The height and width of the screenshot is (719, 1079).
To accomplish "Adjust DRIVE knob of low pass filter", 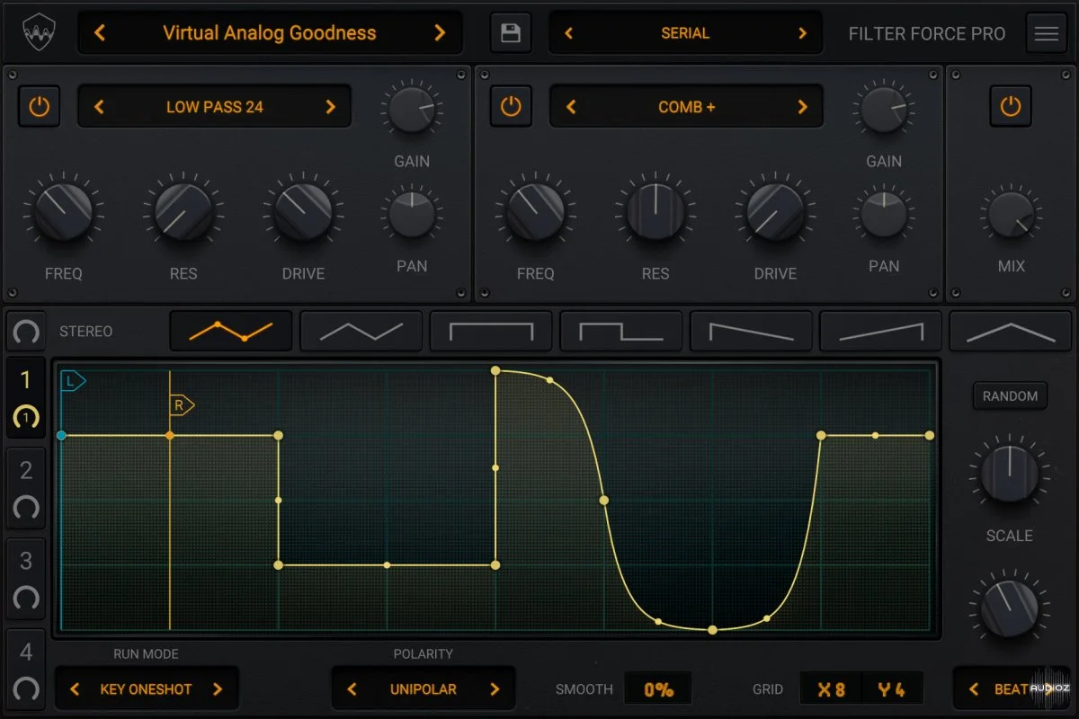I will pyautogui.click(x=303, y=212).
